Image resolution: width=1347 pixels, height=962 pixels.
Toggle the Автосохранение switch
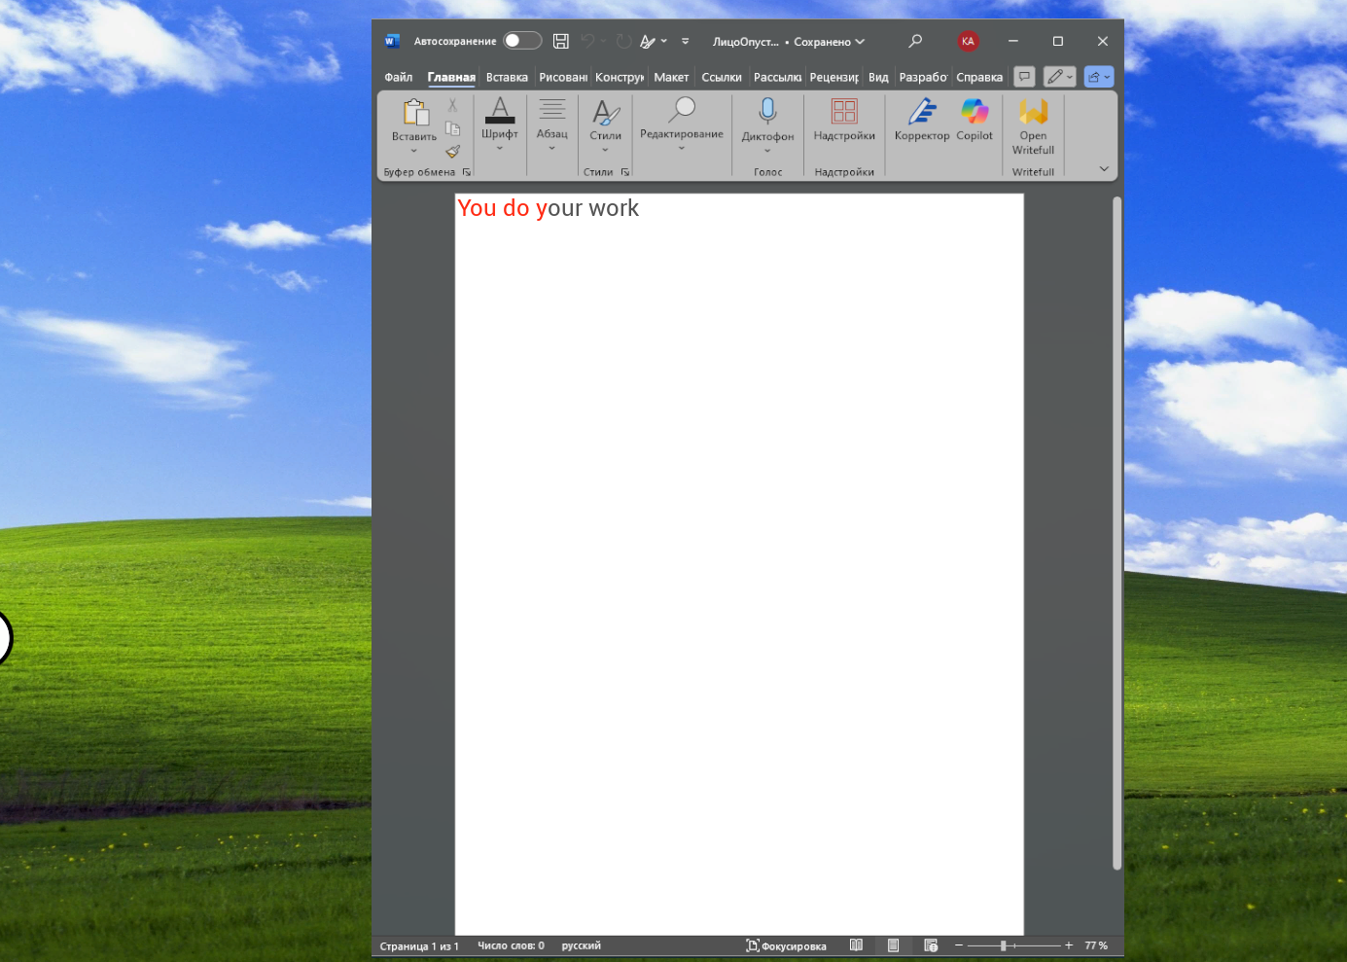(522, 41)
